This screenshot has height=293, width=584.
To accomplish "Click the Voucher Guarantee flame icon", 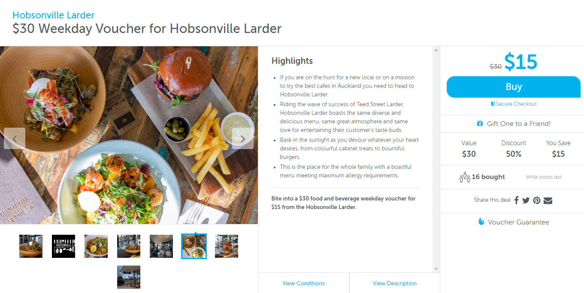I will [x=481, y=221].
